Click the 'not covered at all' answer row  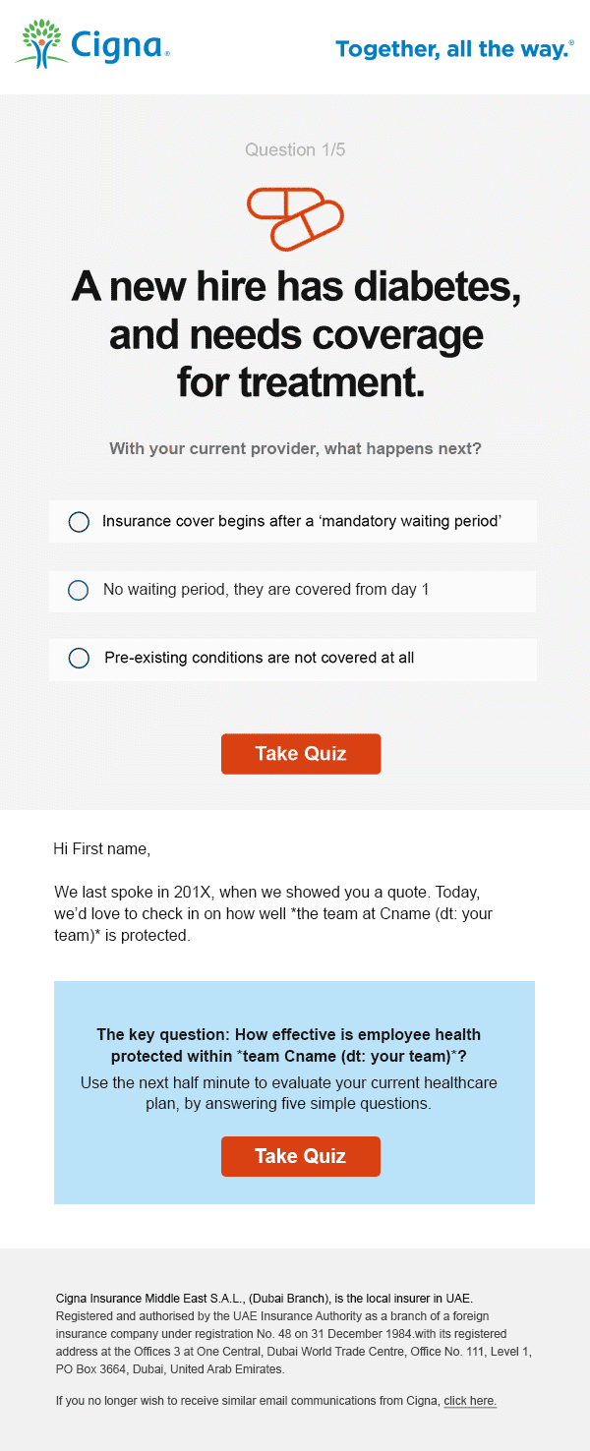pyautogui.click(x=293, y=659)
